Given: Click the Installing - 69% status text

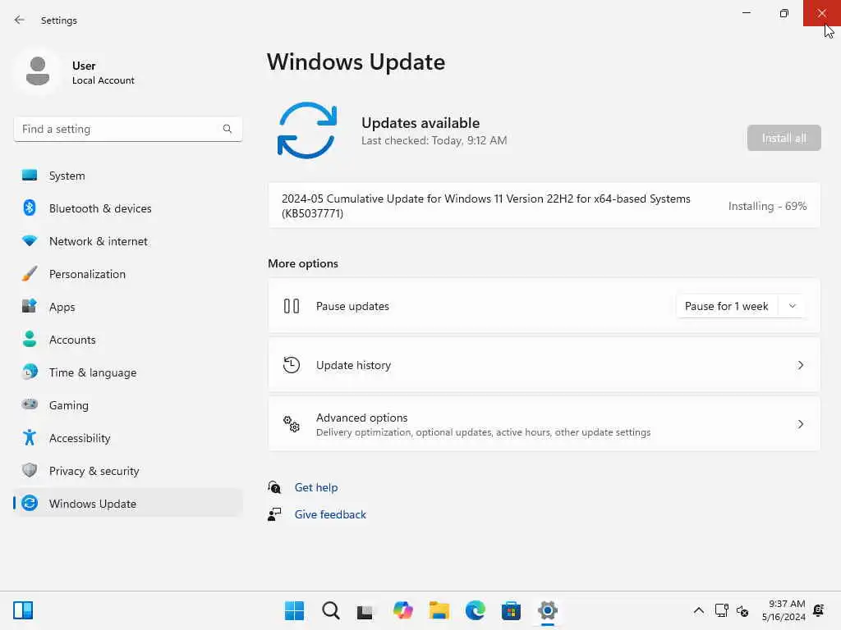Looking at the screenshot, I should pyautogui.click(x=767, y=206).
